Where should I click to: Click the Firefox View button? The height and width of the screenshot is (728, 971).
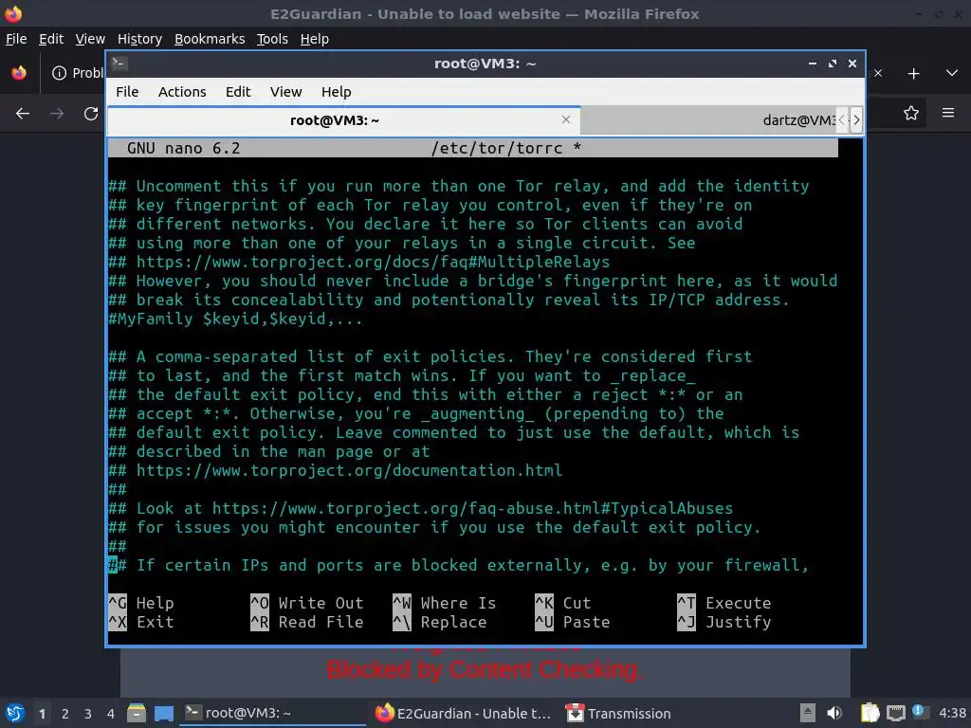point(19,73)
